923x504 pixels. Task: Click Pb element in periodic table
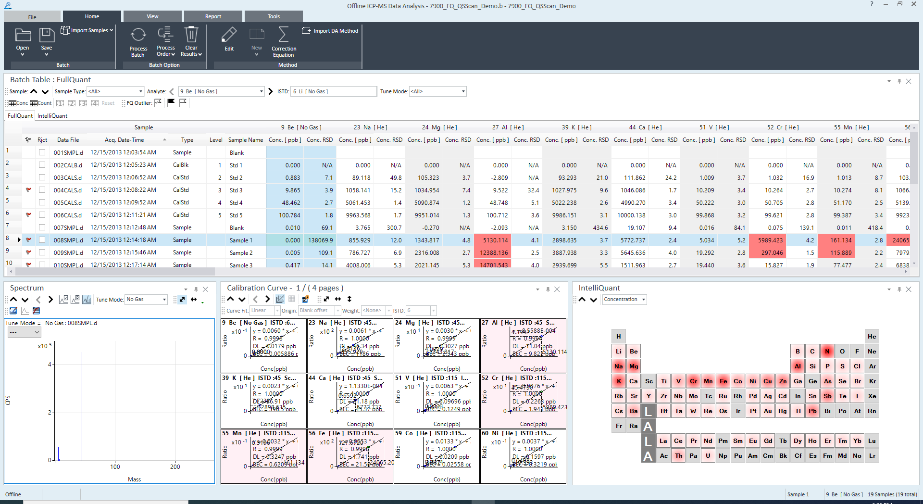[812, 411]
